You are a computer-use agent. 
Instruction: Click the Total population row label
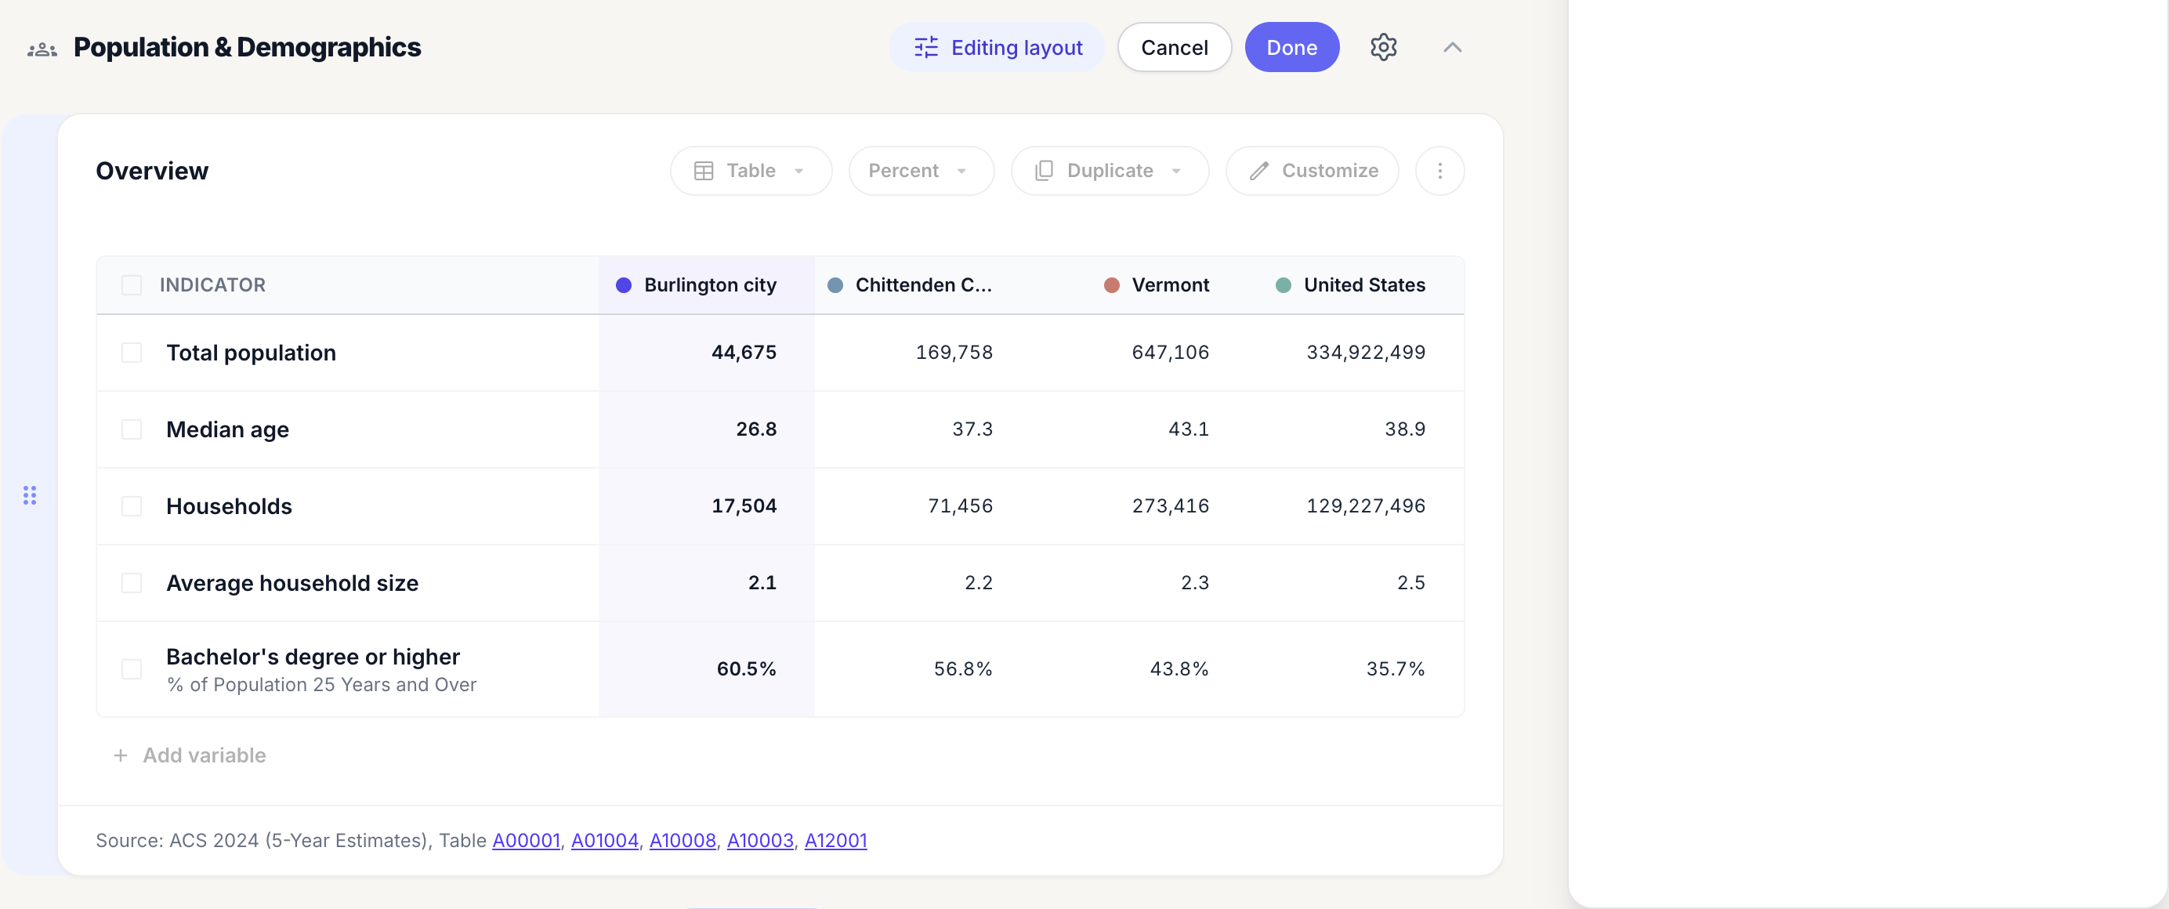(251, 353)
